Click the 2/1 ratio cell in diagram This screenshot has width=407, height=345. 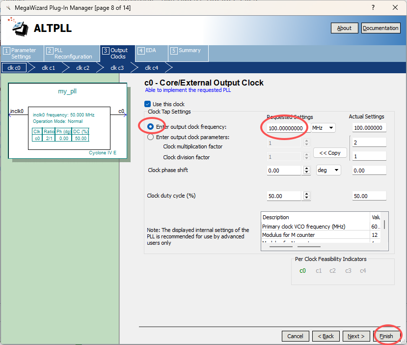tap(49, 138)
